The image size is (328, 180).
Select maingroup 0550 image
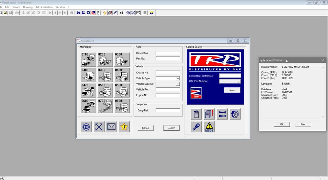click(x=122, y=90)
